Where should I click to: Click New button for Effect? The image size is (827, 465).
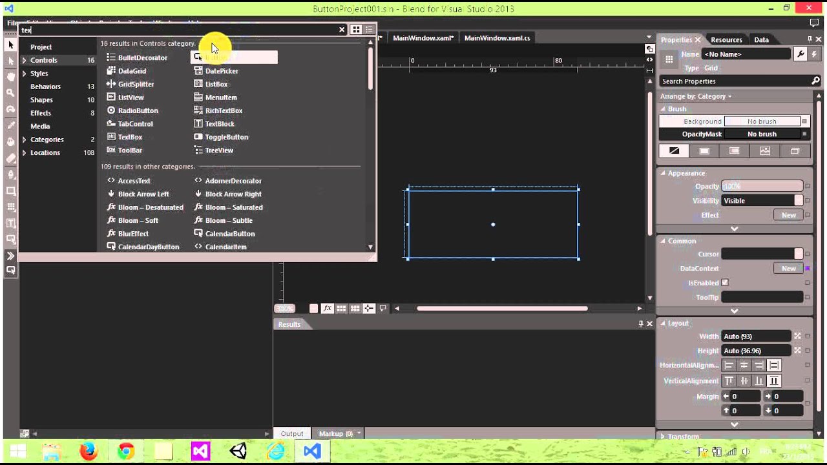[788, 215]
